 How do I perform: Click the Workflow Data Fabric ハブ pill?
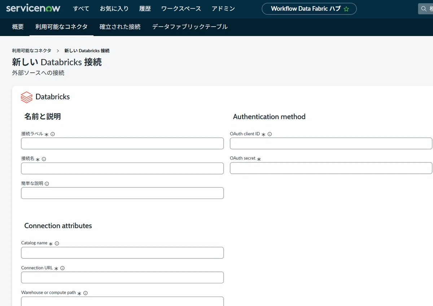pos(309,9)
